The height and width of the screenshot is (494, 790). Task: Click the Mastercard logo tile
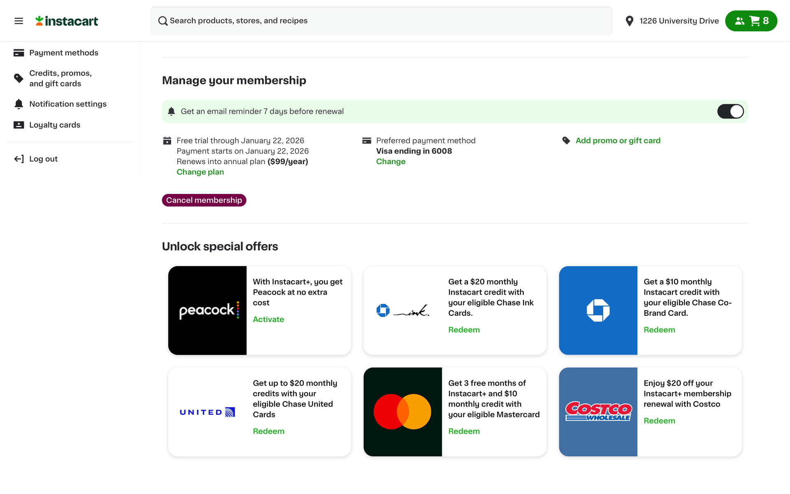tap(403, 412)
